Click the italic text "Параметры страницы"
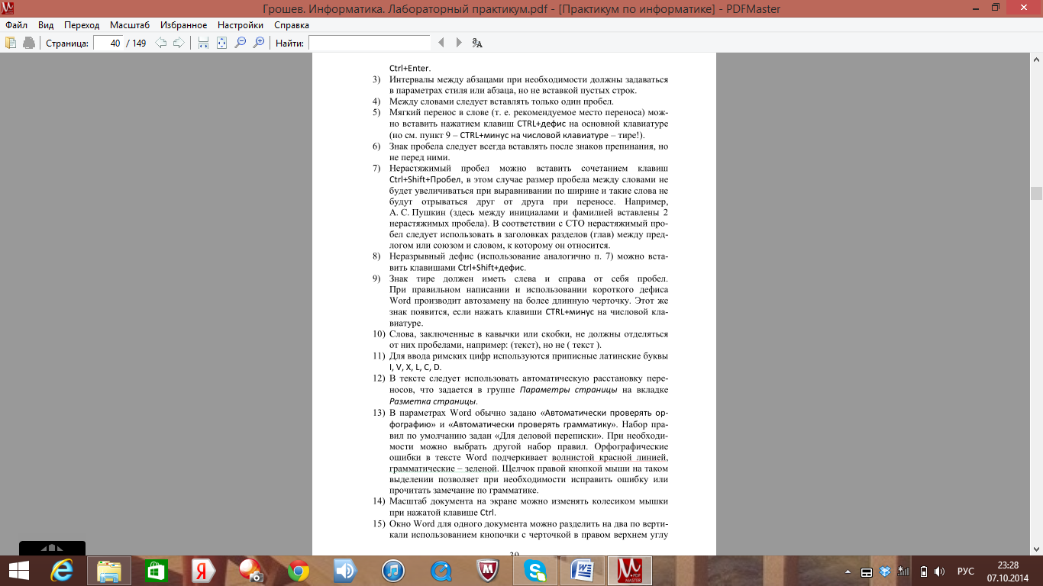Viewport: 1043px width, 586px height. tap(568, 390)
